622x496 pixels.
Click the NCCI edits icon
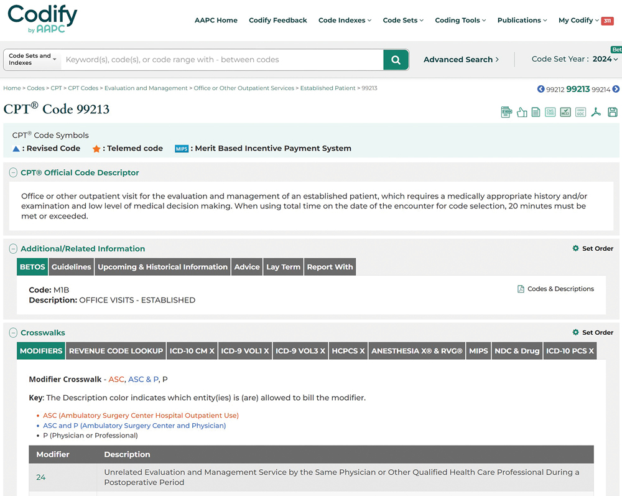click(x=565, y=112)
